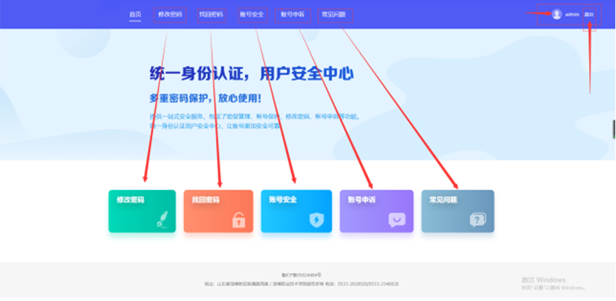The image size is (616, 301).
Task: Click the smiley chat icon on 账号申诉 card
Action: tap(397, 219)
